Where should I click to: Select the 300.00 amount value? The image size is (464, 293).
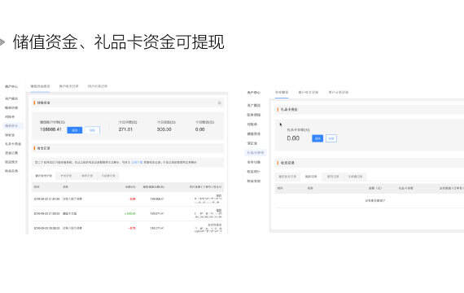164,129
